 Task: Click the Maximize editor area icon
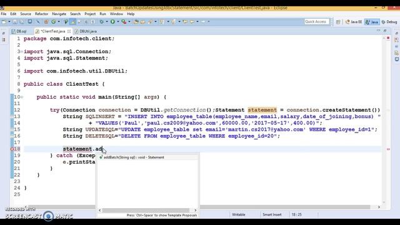pos(385,31)
